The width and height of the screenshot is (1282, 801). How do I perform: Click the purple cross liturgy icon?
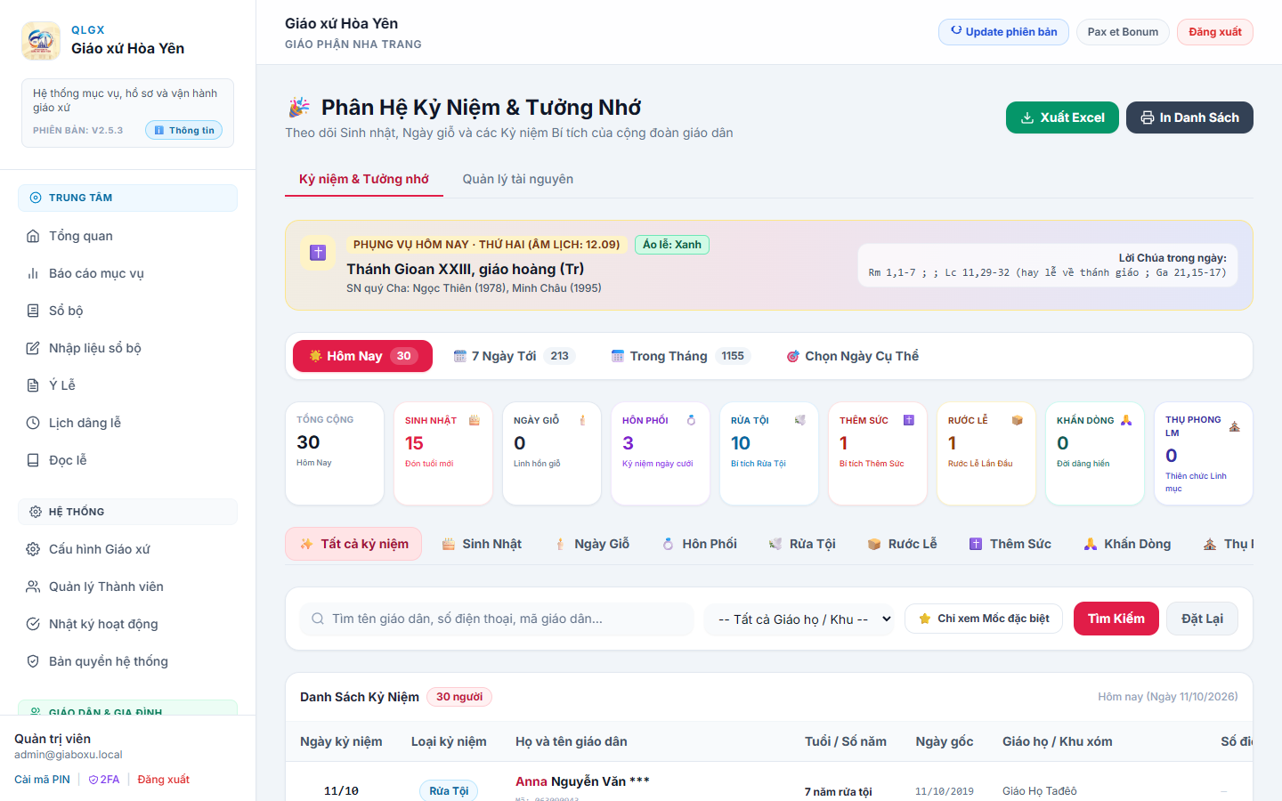point(318,253)
